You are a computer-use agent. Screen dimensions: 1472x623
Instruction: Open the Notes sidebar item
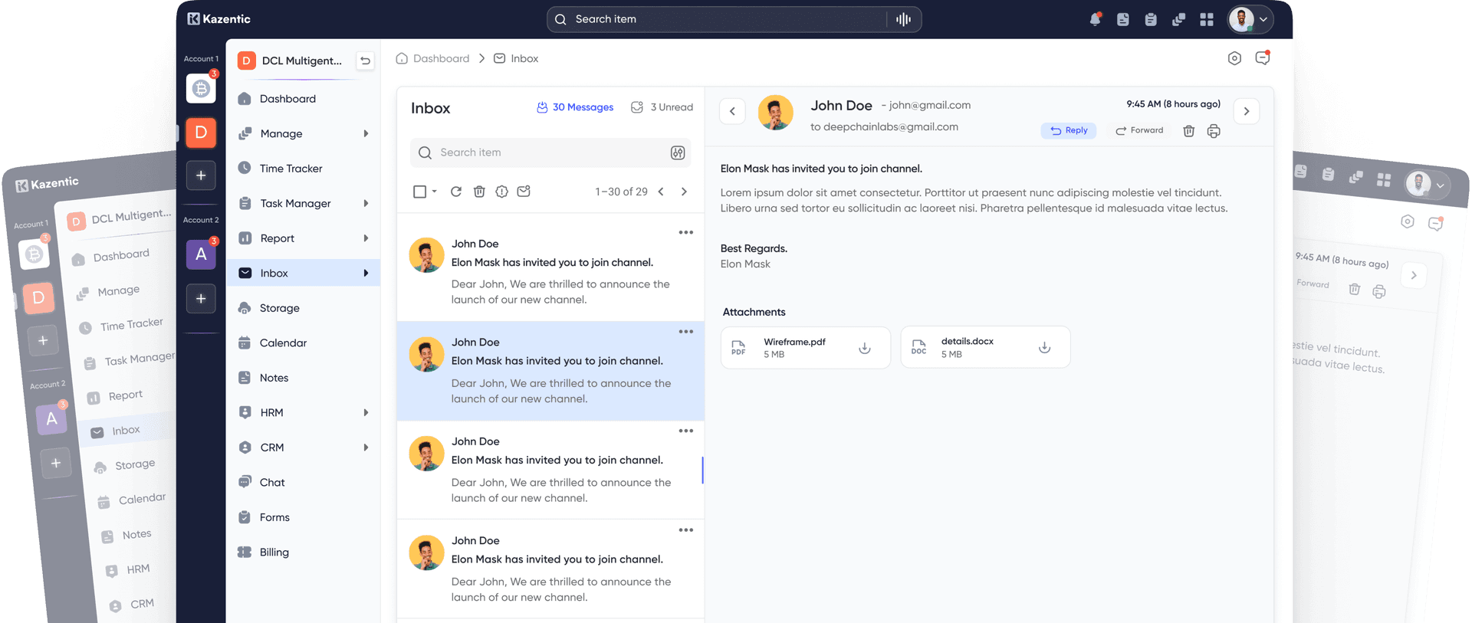[304, 378]
